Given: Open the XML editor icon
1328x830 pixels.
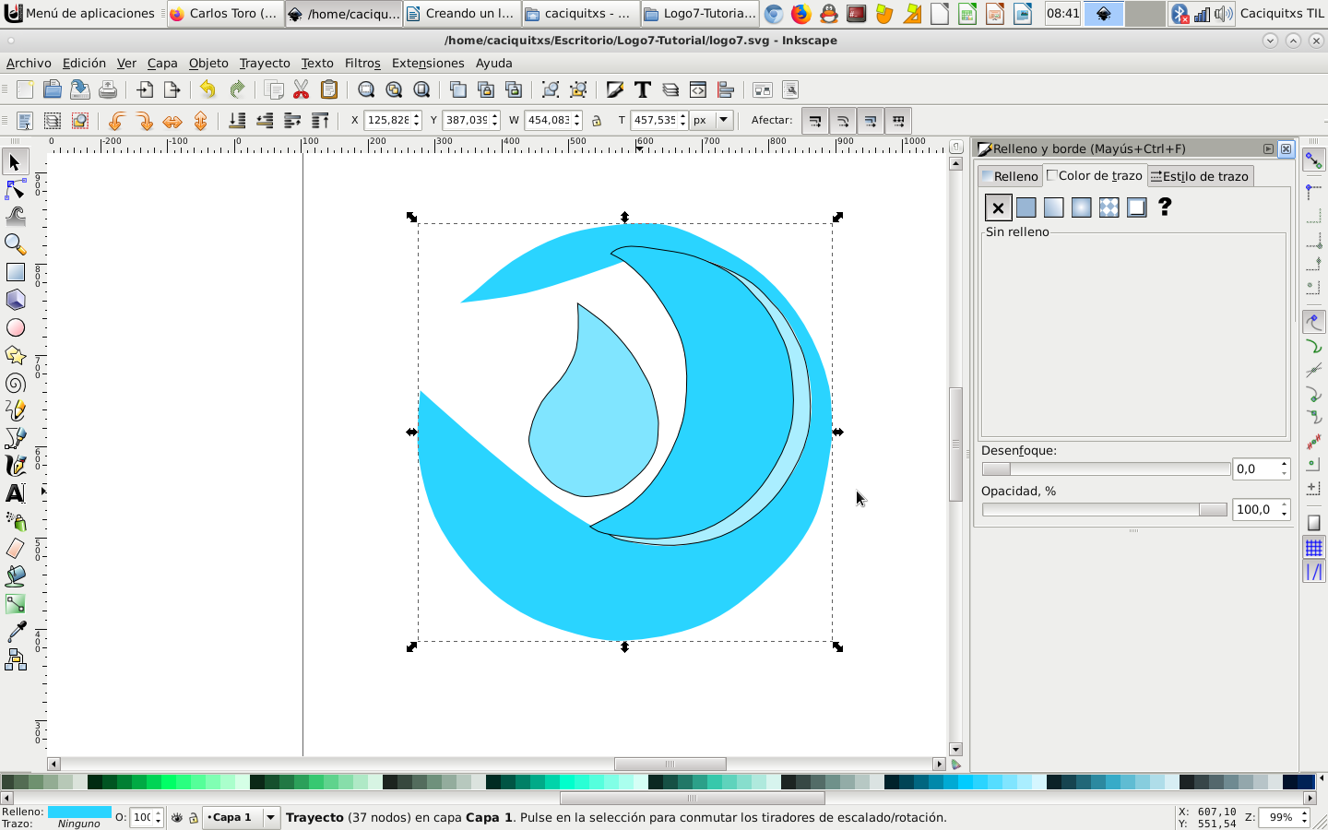Looking at the screenshot, I should click(698, 89).
